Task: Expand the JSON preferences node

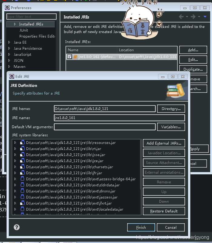Action: [x=9, y=60]
